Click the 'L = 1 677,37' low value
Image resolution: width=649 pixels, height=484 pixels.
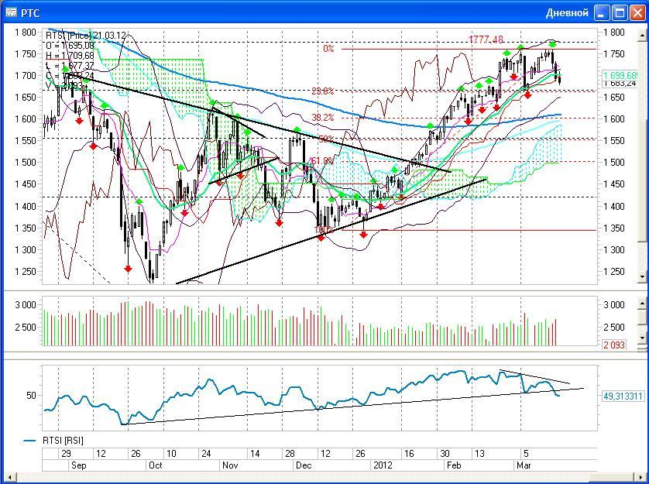click(x=70, y=65)
